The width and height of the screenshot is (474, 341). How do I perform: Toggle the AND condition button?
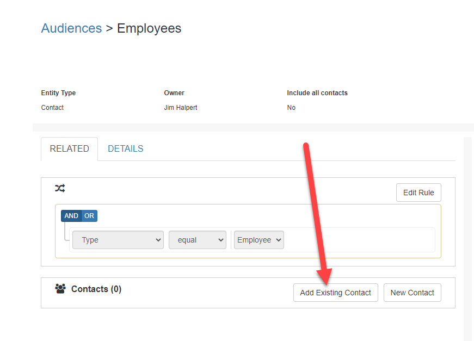coord(71,216)
